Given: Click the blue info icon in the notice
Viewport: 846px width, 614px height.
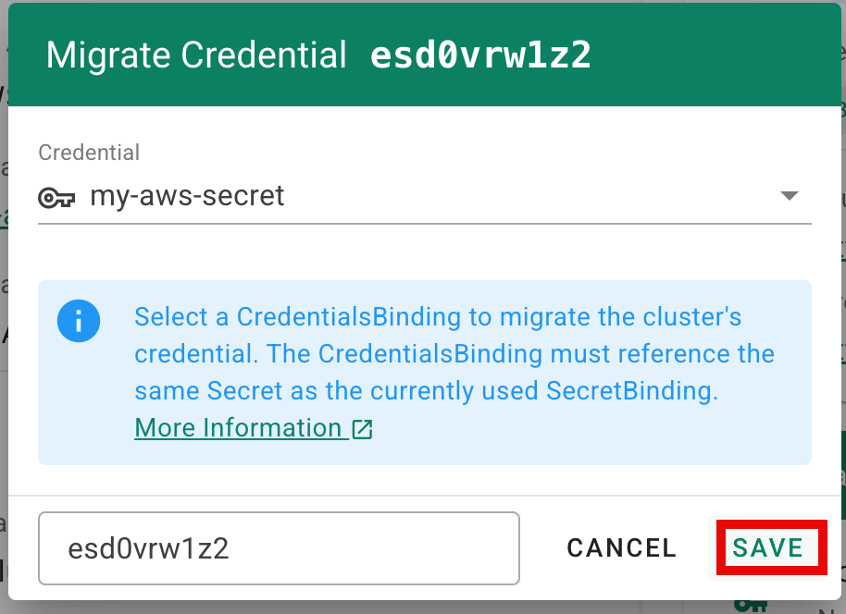Looking at the screenshot, I should click(x=79, y=321).
